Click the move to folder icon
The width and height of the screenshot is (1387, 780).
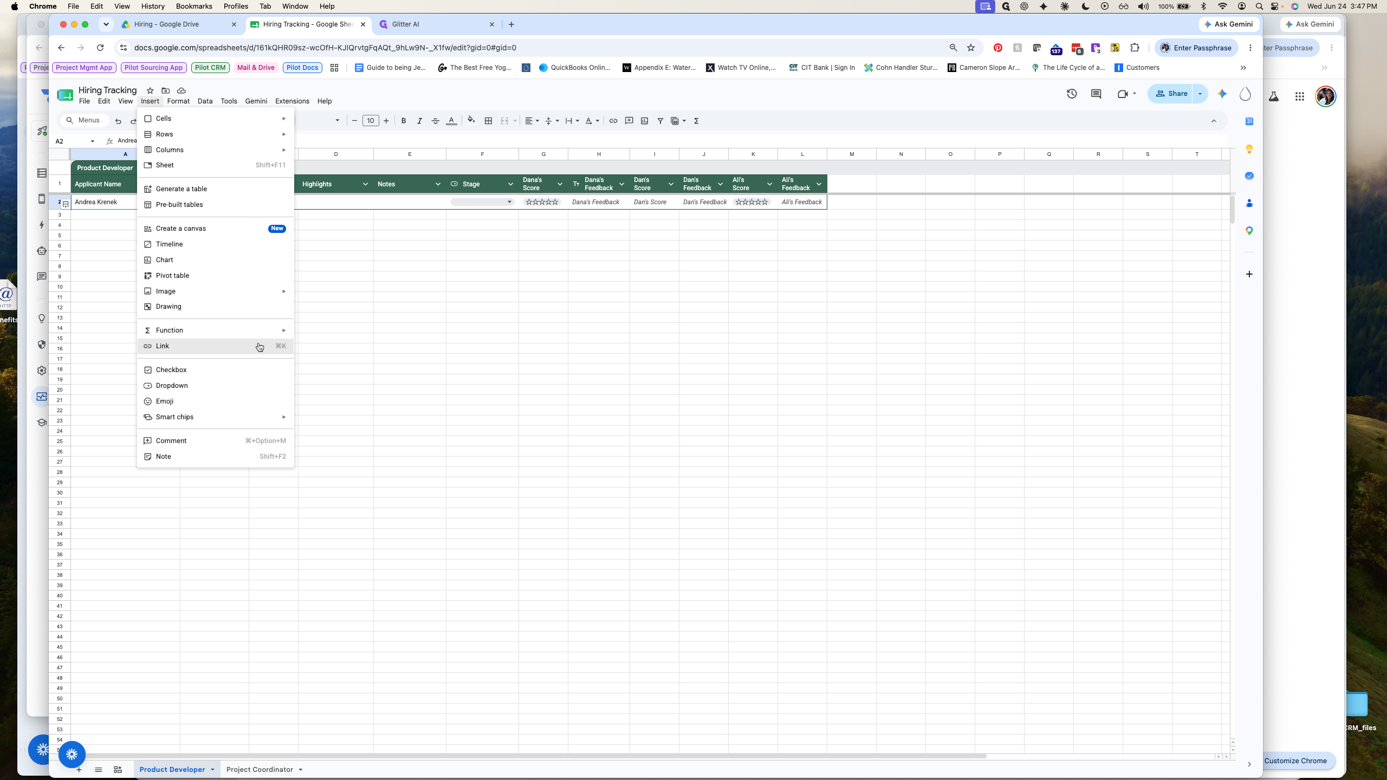click(x=166, y=90)
